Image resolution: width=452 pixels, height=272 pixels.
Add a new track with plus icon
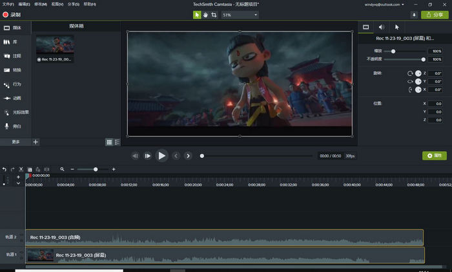click(18, 177)
